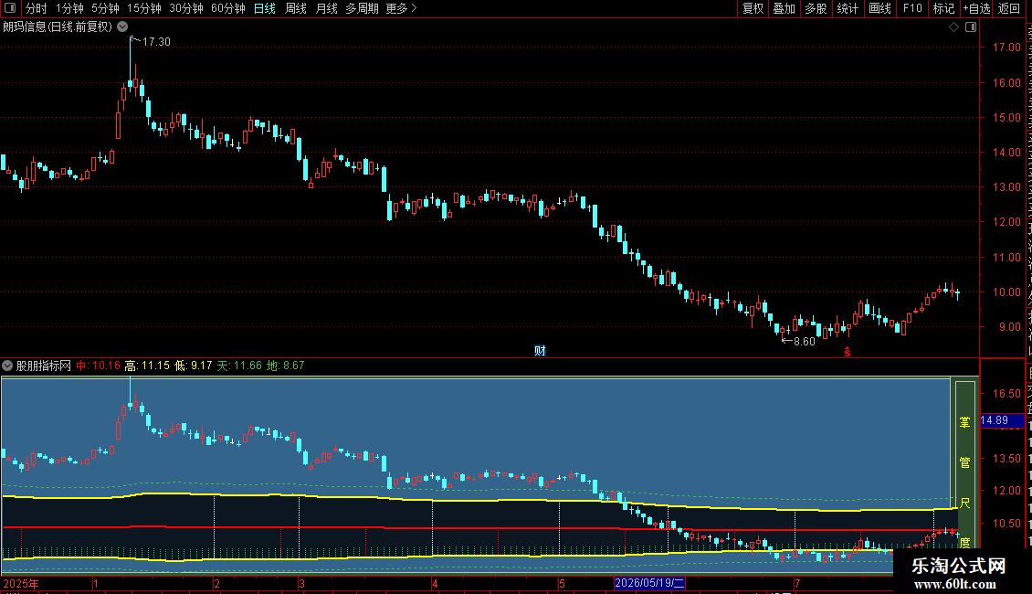
Task: Click the 12.00 main chart axis label
Action: (x=1006, y=222)
